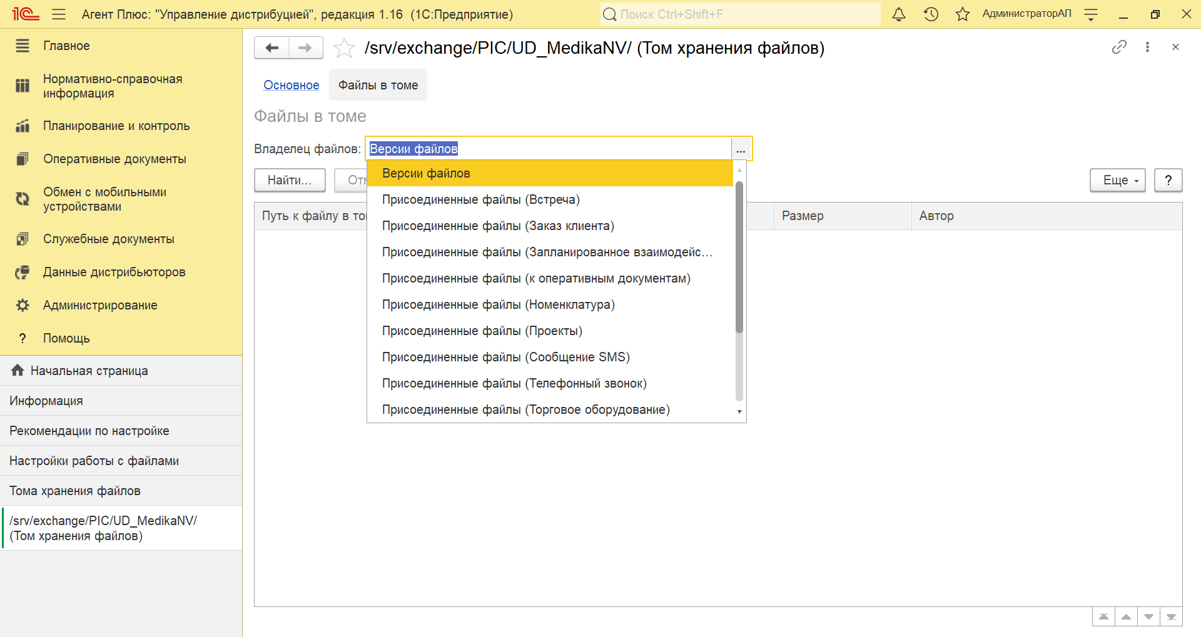Open help with the ? button
Image resolution: width=1201 pixels, height=637 pixels.
click(1168, 180)
